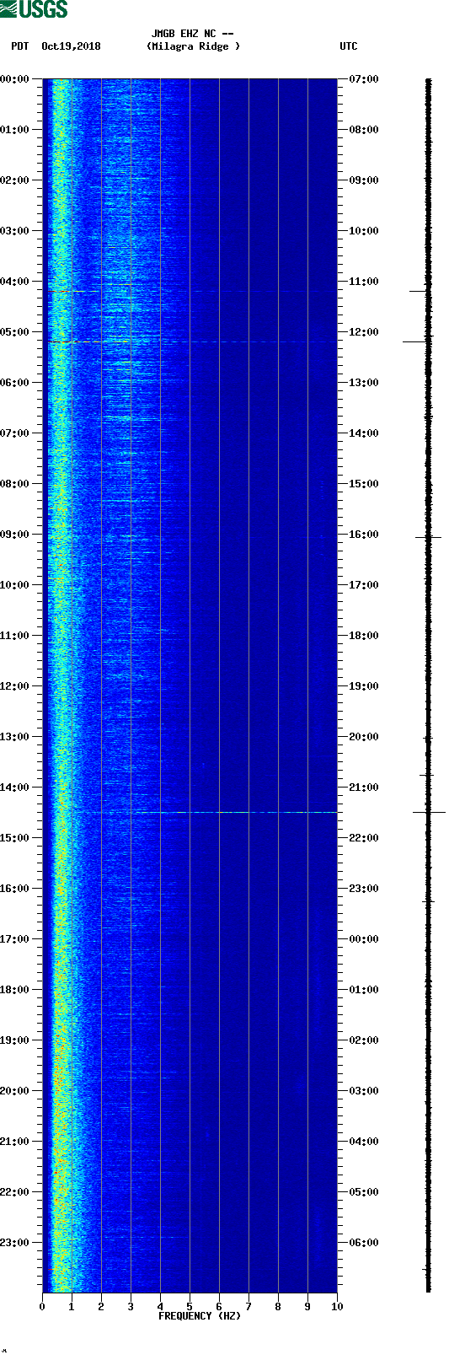Click the USGS logo
465x1360 pixels.
pos(34,9)
